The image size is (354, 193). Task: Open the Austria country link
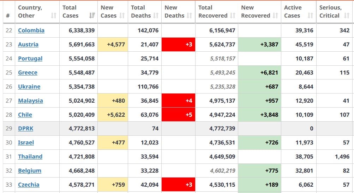tap(28, 45)
